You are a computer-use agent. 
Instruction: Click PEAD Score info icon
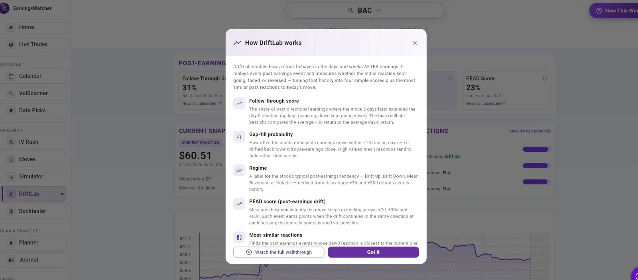click(x=545, y=78)
